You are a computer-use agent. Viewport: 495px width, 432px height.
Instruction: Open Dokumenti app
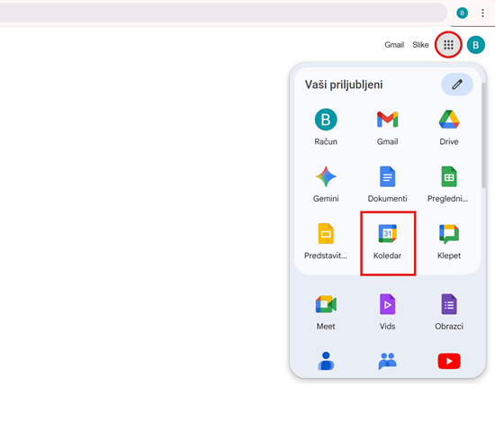click(x=387, y=184)
